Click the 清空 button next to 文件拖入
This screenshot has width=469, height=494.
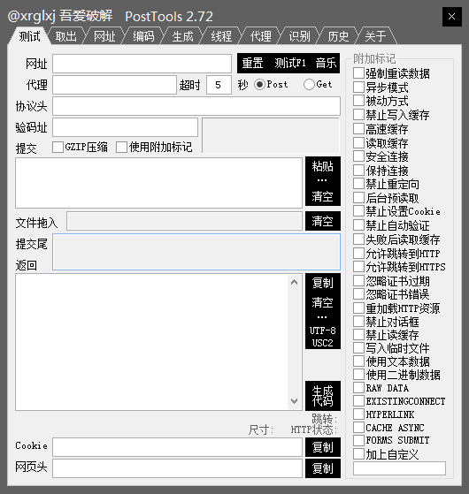click(323, 221)
